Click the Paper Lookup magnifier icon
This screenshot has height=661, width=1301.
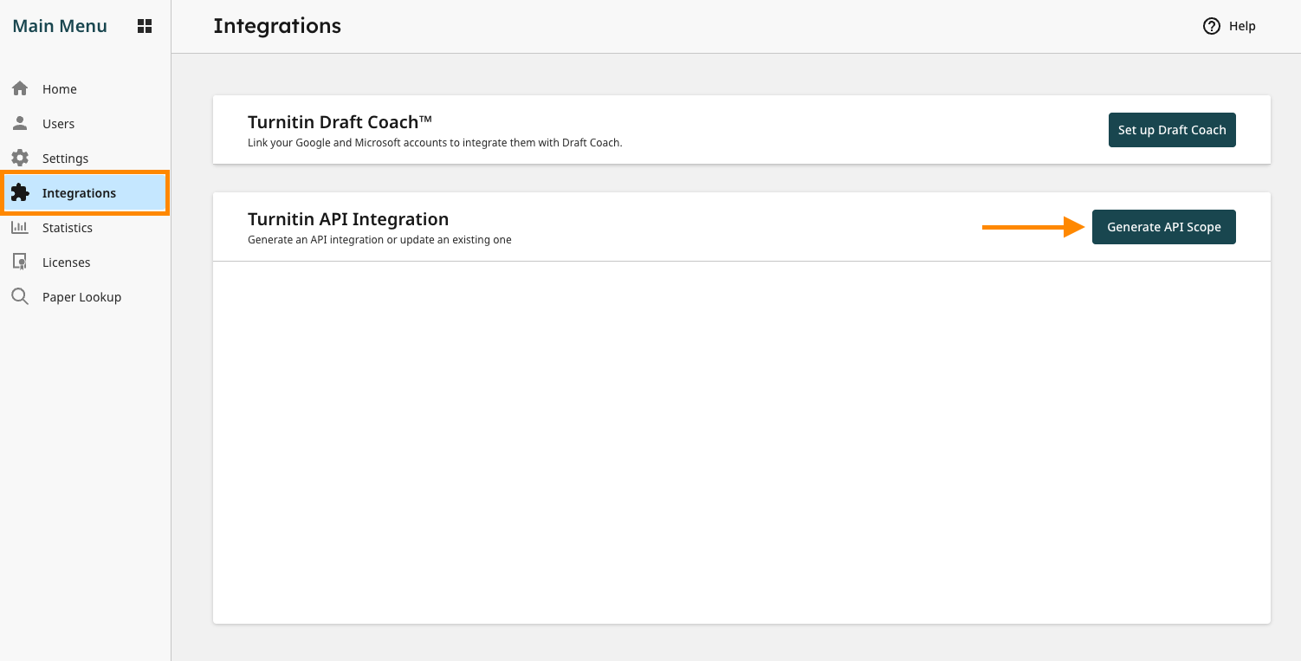[20, 296]
